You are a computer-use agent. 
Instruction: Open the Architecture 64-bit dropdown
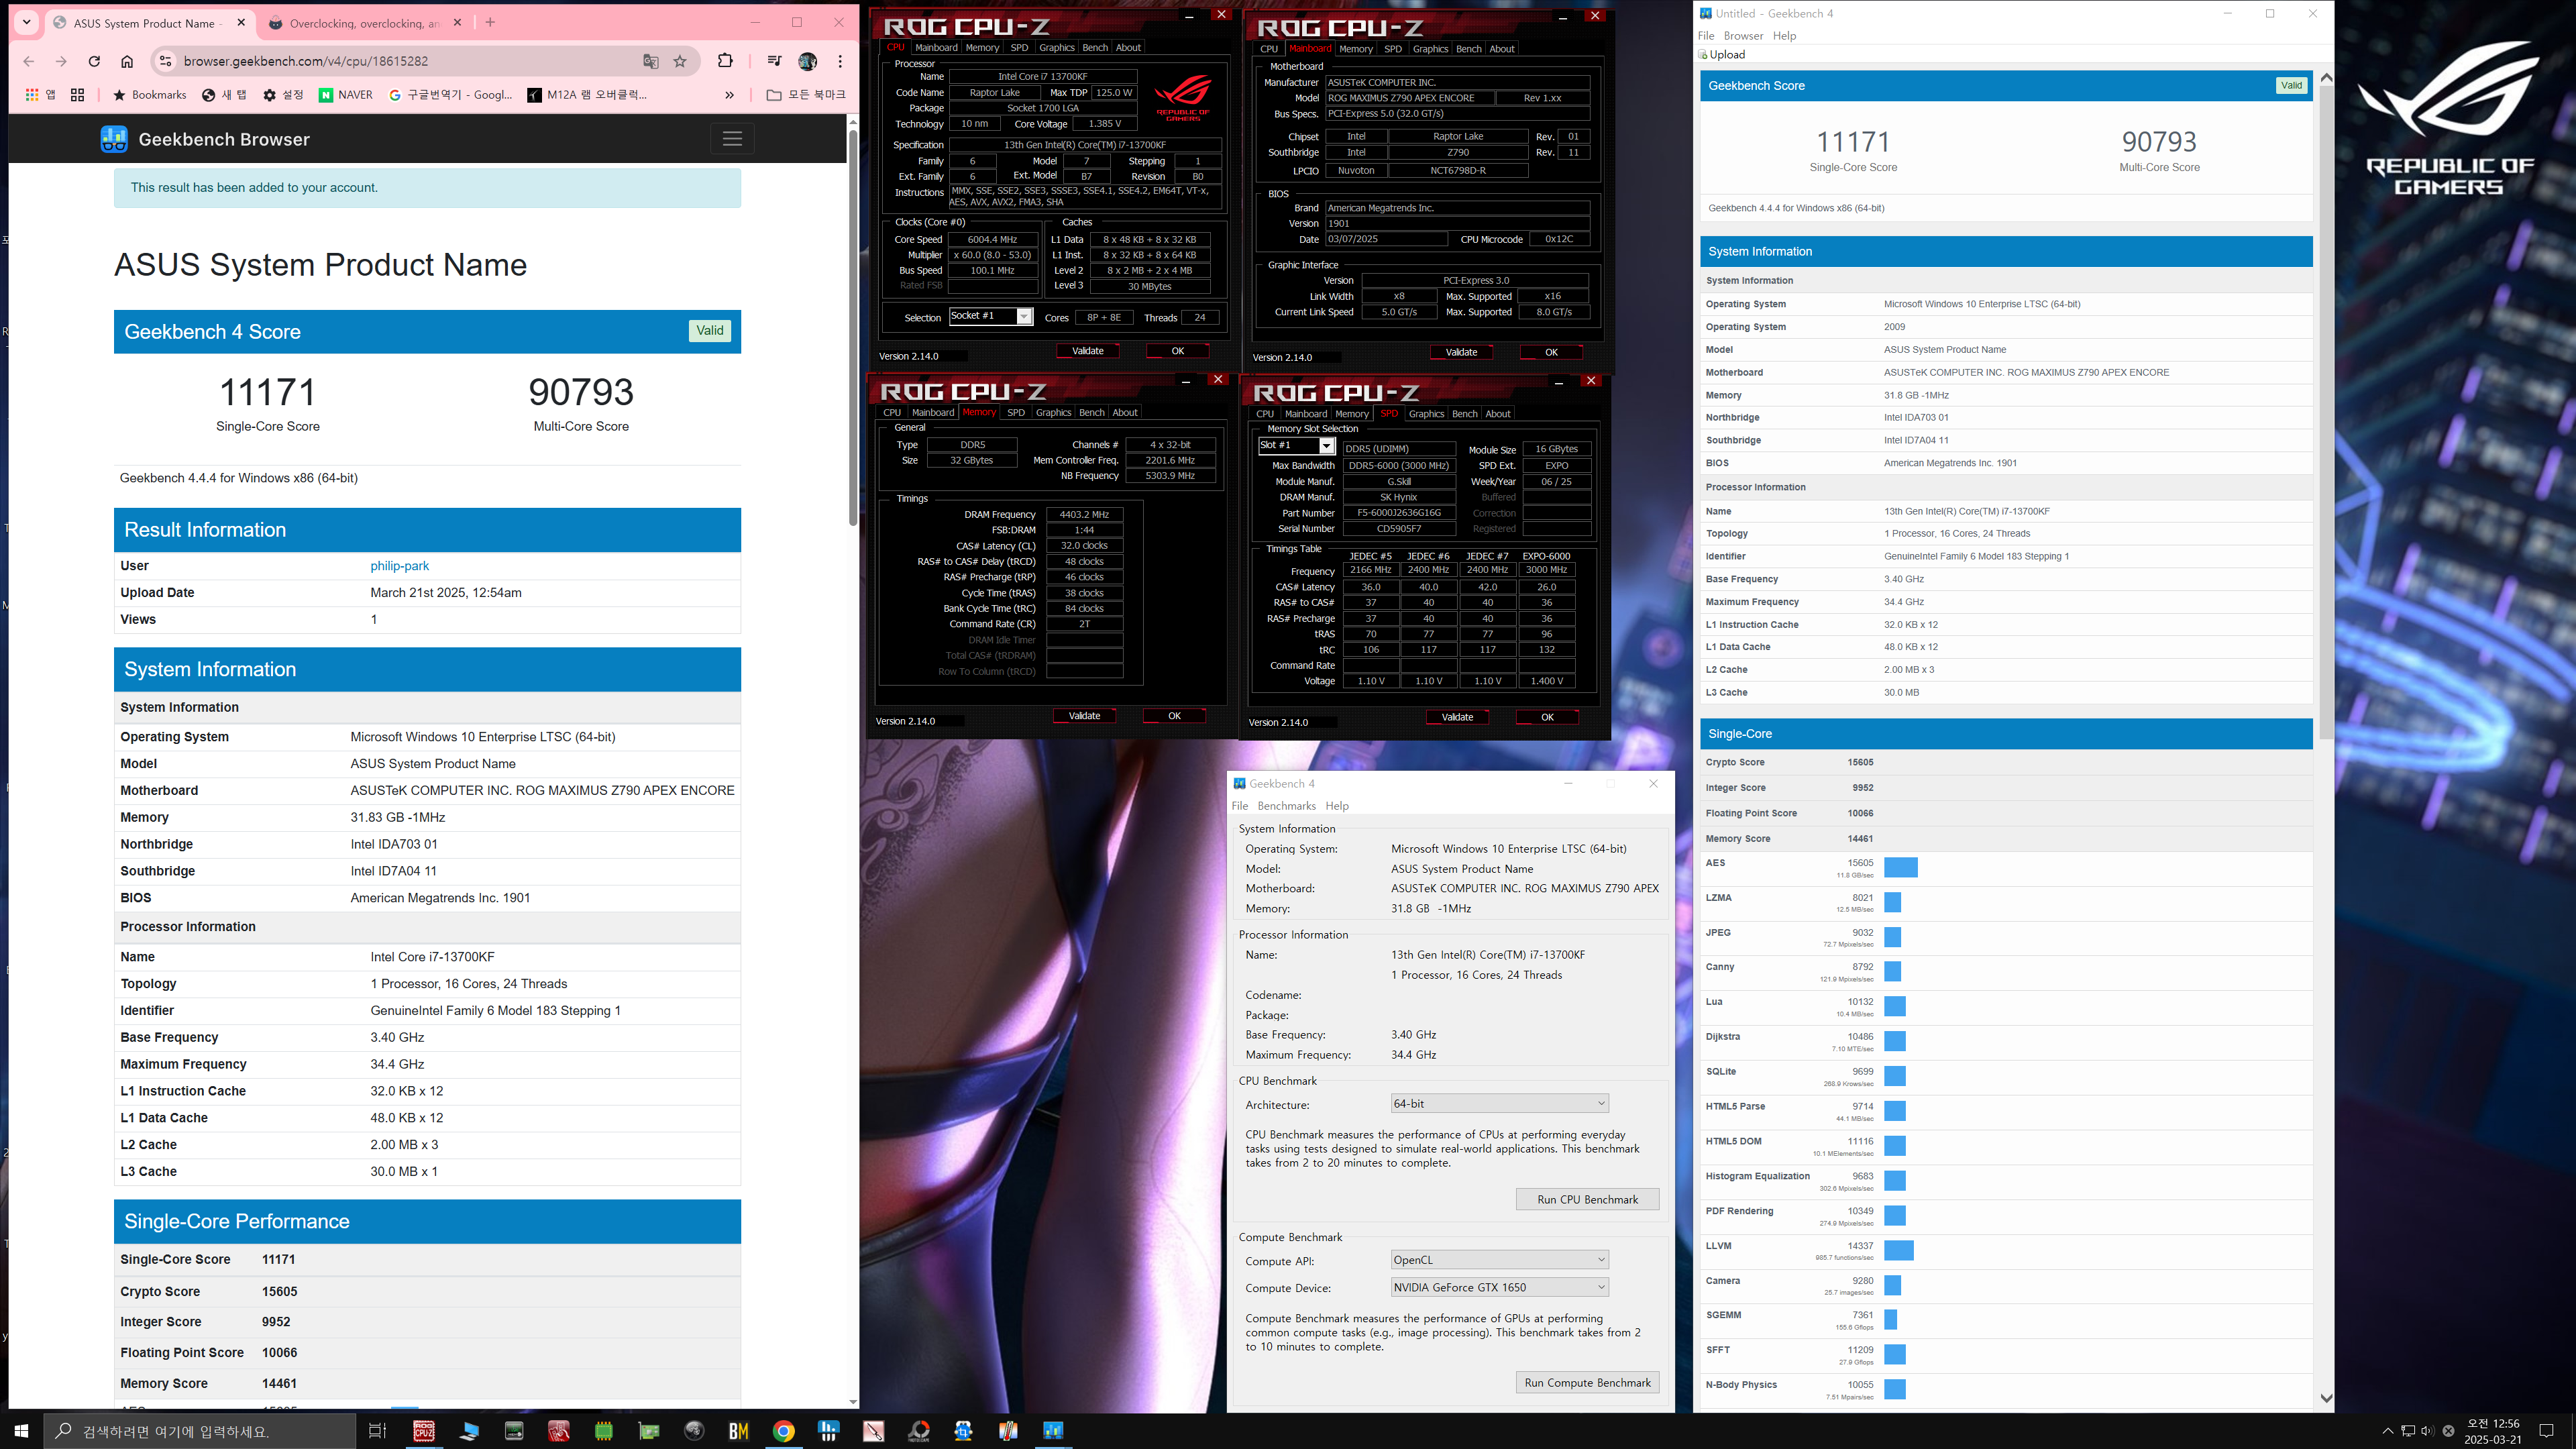pyautogui.click(x=1499, y=1104)
